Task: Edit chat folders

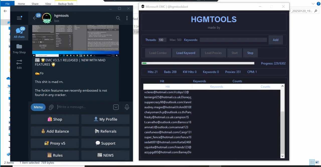Action: 19,64
